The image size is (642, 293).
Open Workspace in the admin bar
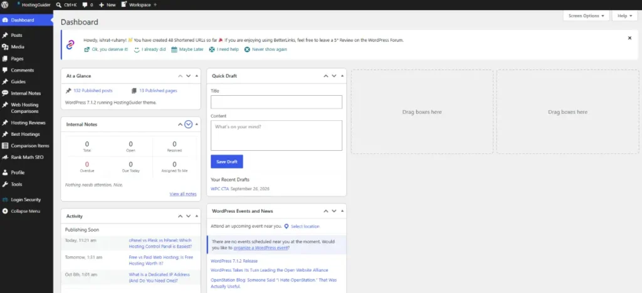[136, 5]
